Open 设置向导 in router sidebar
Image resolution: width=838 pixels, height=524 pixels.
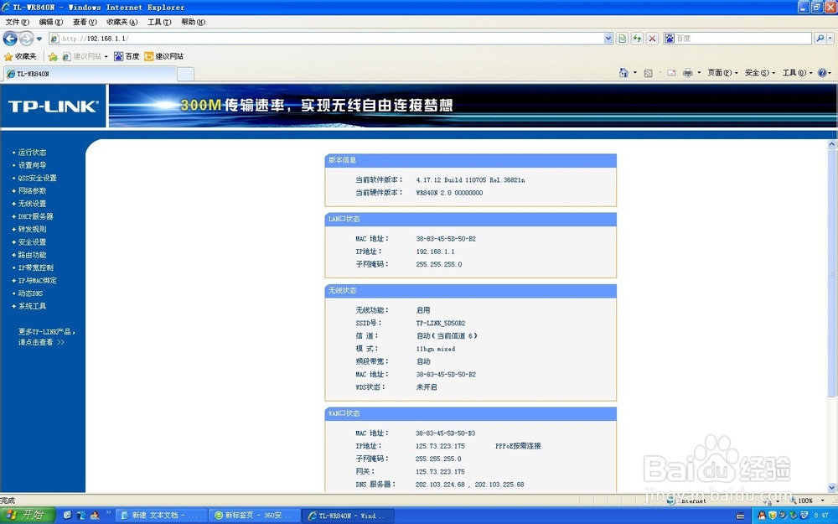click(x=32, y=165)
